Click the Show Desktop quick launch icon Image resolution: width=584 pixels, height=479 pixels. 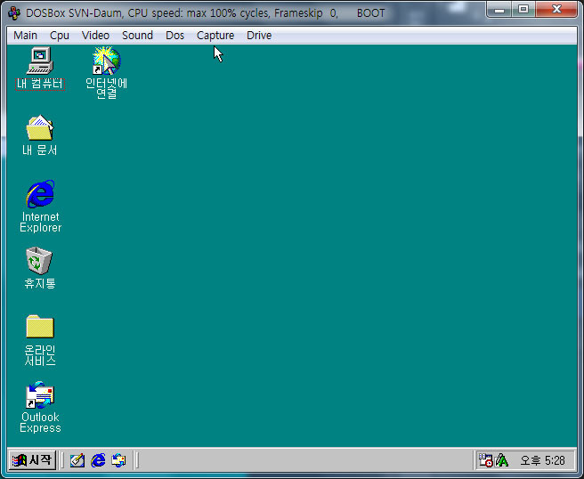(77, 460)
